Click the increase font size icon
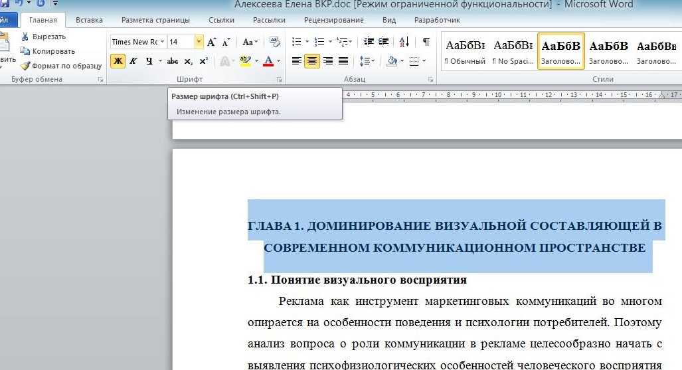Viewport: 682px width, 370px height. coord(211,42)
